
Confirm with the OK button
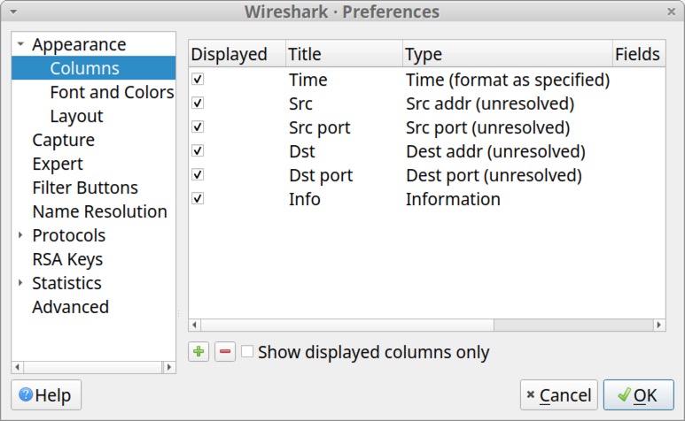tap(639, 394)
